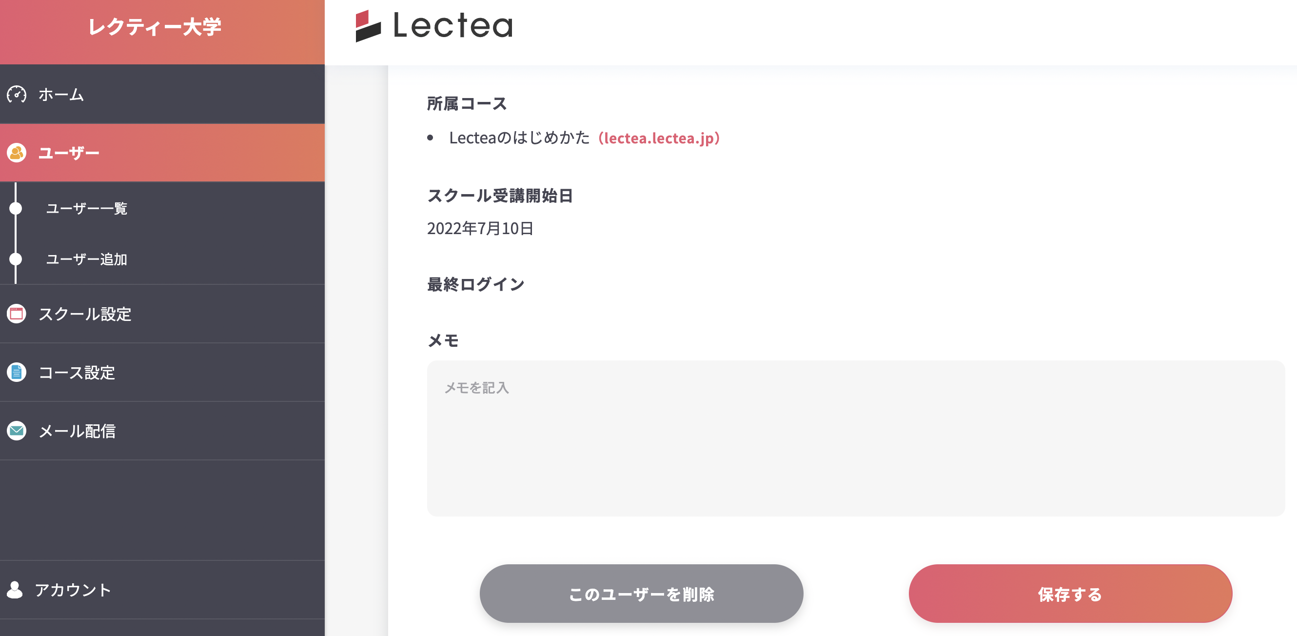Click the School Settings window icon
The image size is (1297, 636).
pos(17,314)
